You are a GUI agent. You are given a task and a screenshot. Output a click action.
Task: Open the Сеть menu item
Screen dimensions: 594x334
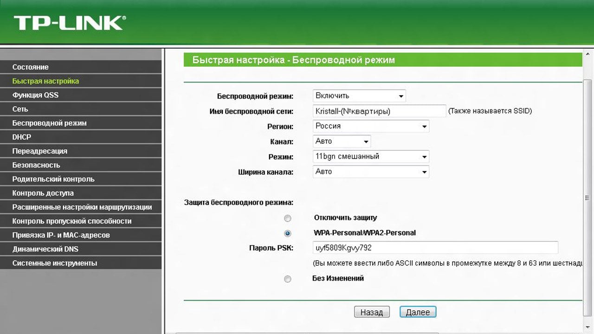coord(81,109)
